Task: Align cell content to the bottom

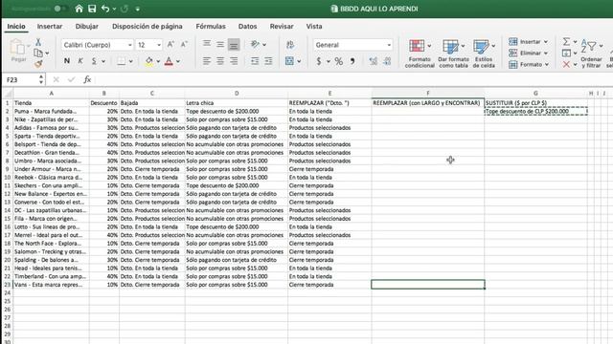Action: click(x=234, y=45)
